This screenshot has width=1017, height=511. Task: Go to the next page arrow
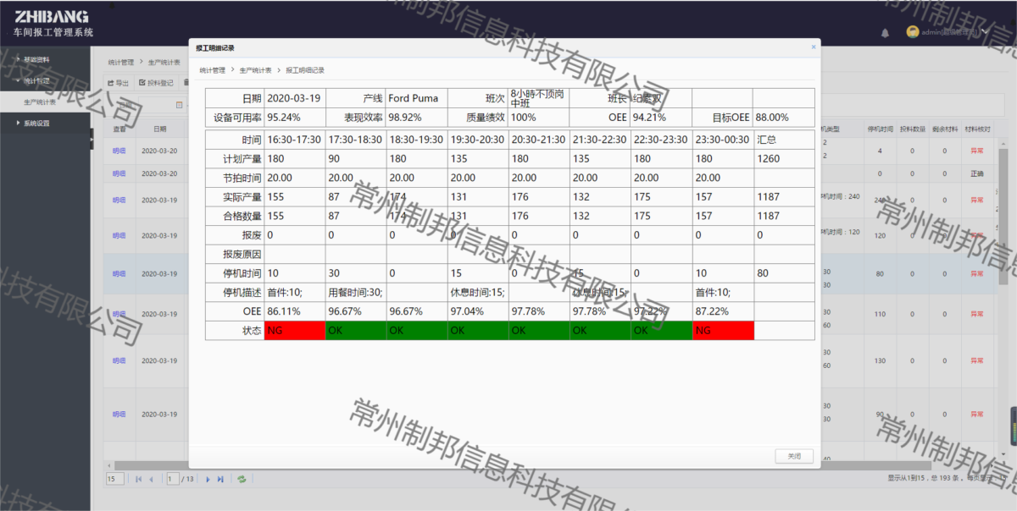pyautogui.click(x=208, y=479)
